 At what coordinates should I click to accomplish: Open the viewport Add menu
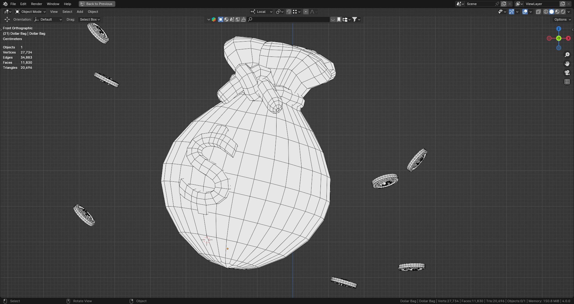coord(80,12)
